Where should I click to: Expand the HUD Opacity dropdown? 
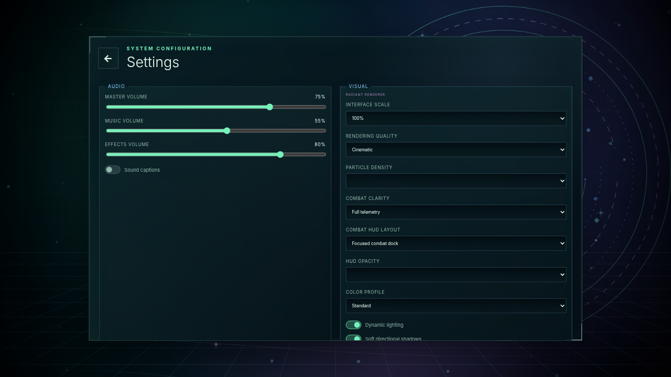coord(456,275)
